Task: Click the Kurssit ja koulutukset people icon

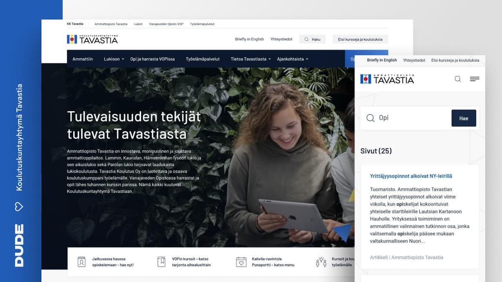Action: coord(321,262)
